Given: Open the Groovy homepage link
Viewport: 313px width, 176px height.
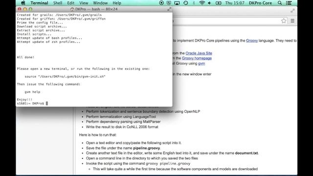Looking at the screenshot, I should pyautogui.click(x=197, y=58).
